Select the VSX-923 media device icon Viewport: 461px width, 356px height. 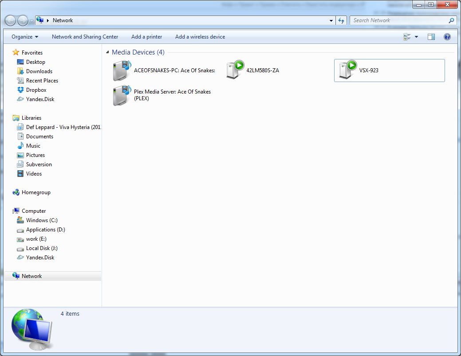click(347, 70)
